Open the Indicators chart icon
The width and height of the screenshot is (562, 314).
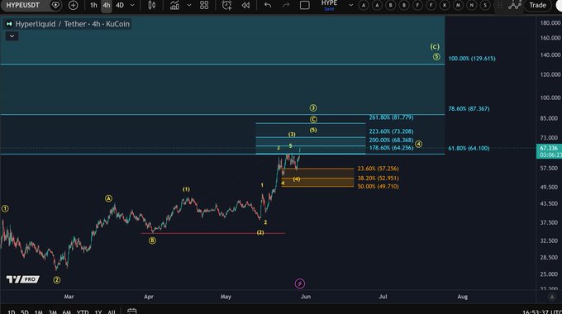pyautogui.click(x=174, y=5)
